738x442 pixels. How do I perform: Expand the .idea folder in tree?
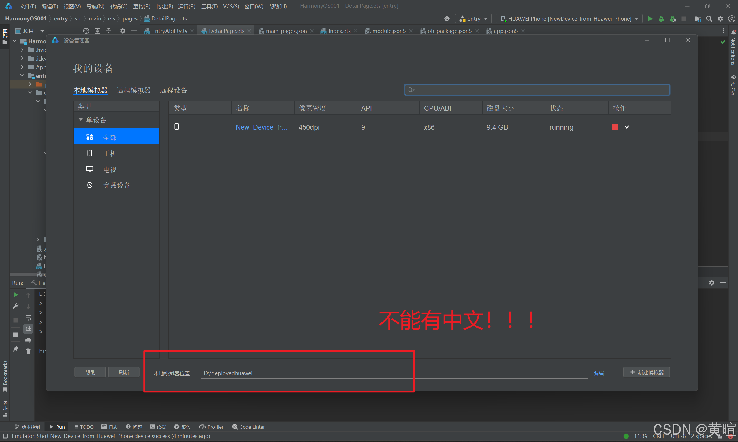[22, 58]
